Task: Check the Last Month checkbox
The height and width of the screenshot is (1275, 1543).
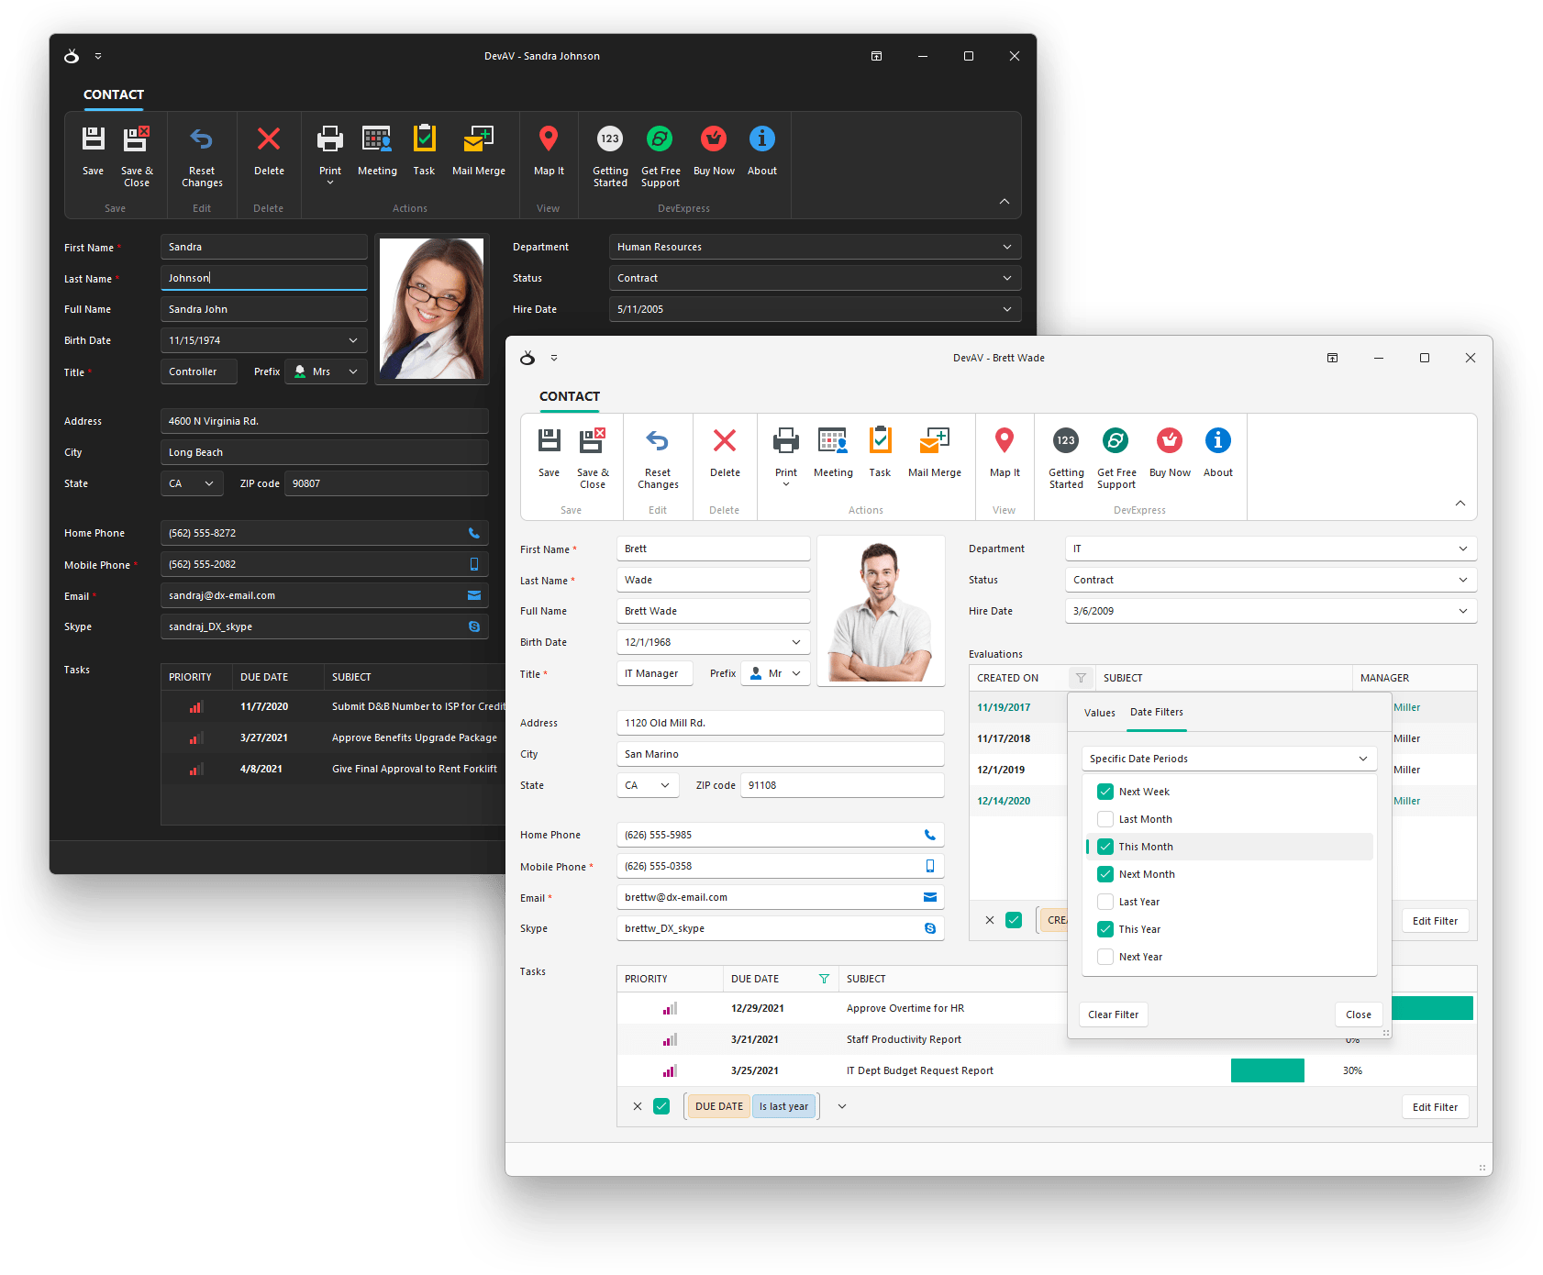Action: (x=1105, y=819)
